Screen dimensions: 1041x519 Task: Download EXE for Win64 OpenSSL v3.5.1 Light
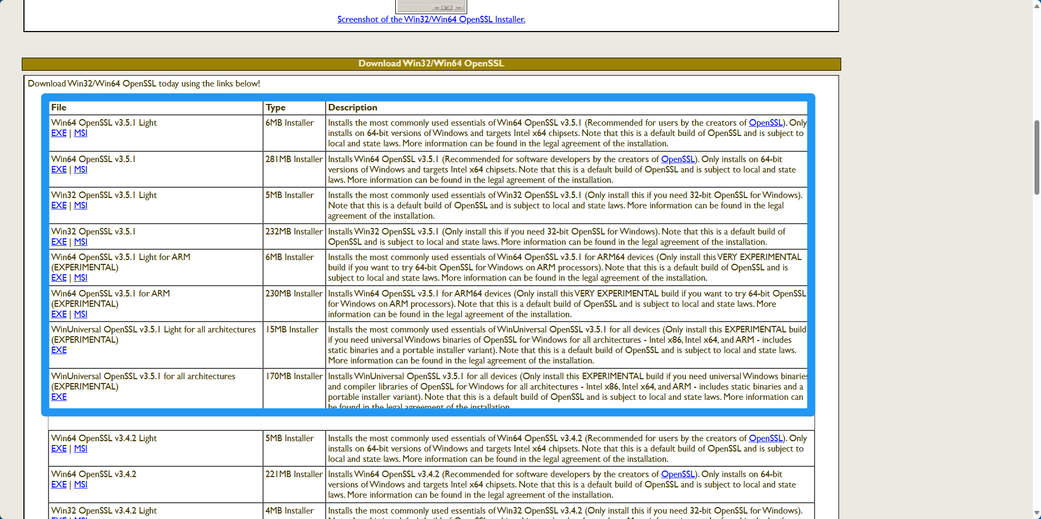pyautogui.click(x=59, y=133)
